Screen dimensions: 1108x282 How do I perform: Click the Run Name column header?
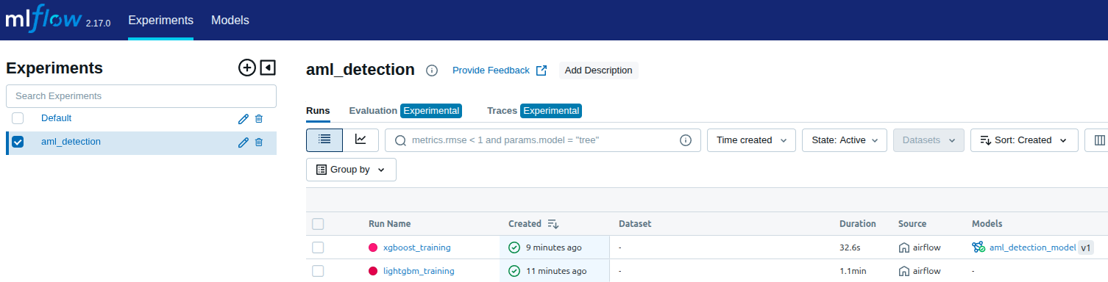389,224
